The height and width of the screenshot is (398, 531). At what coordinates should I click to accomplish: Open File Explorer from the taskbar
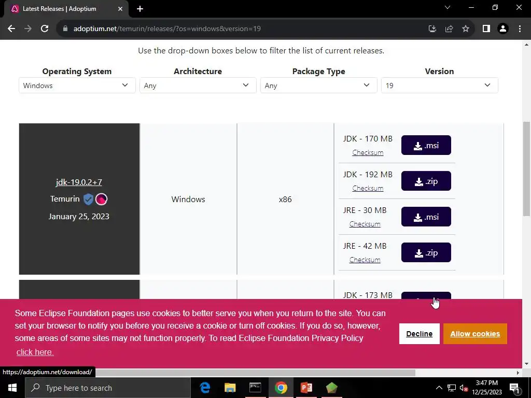(x=230, y=388)
